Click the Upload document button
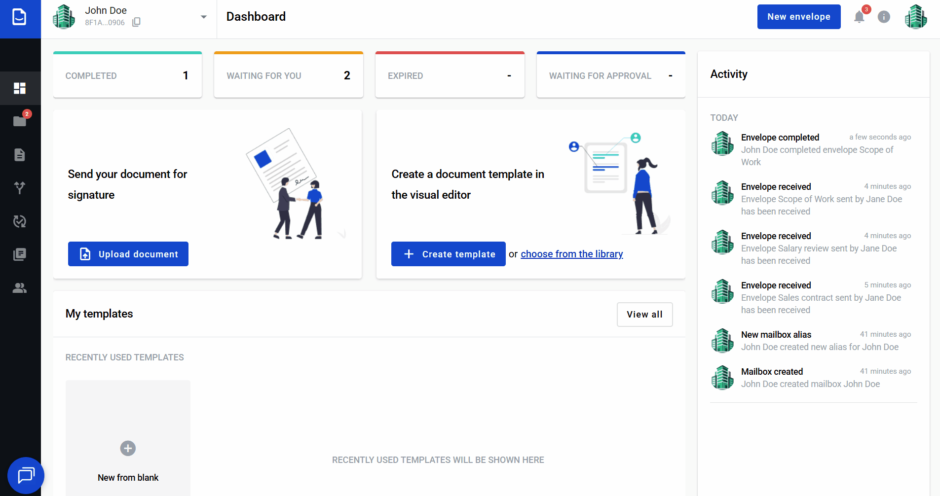 point(128,254)
